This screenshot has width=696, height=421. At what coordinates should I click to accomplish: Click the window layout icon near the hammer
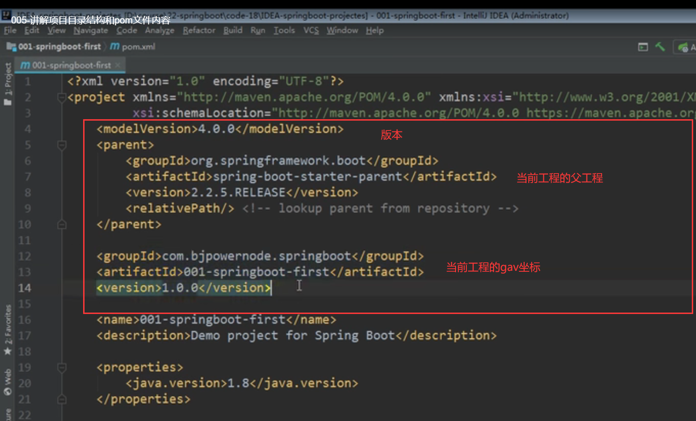[643, 46]
